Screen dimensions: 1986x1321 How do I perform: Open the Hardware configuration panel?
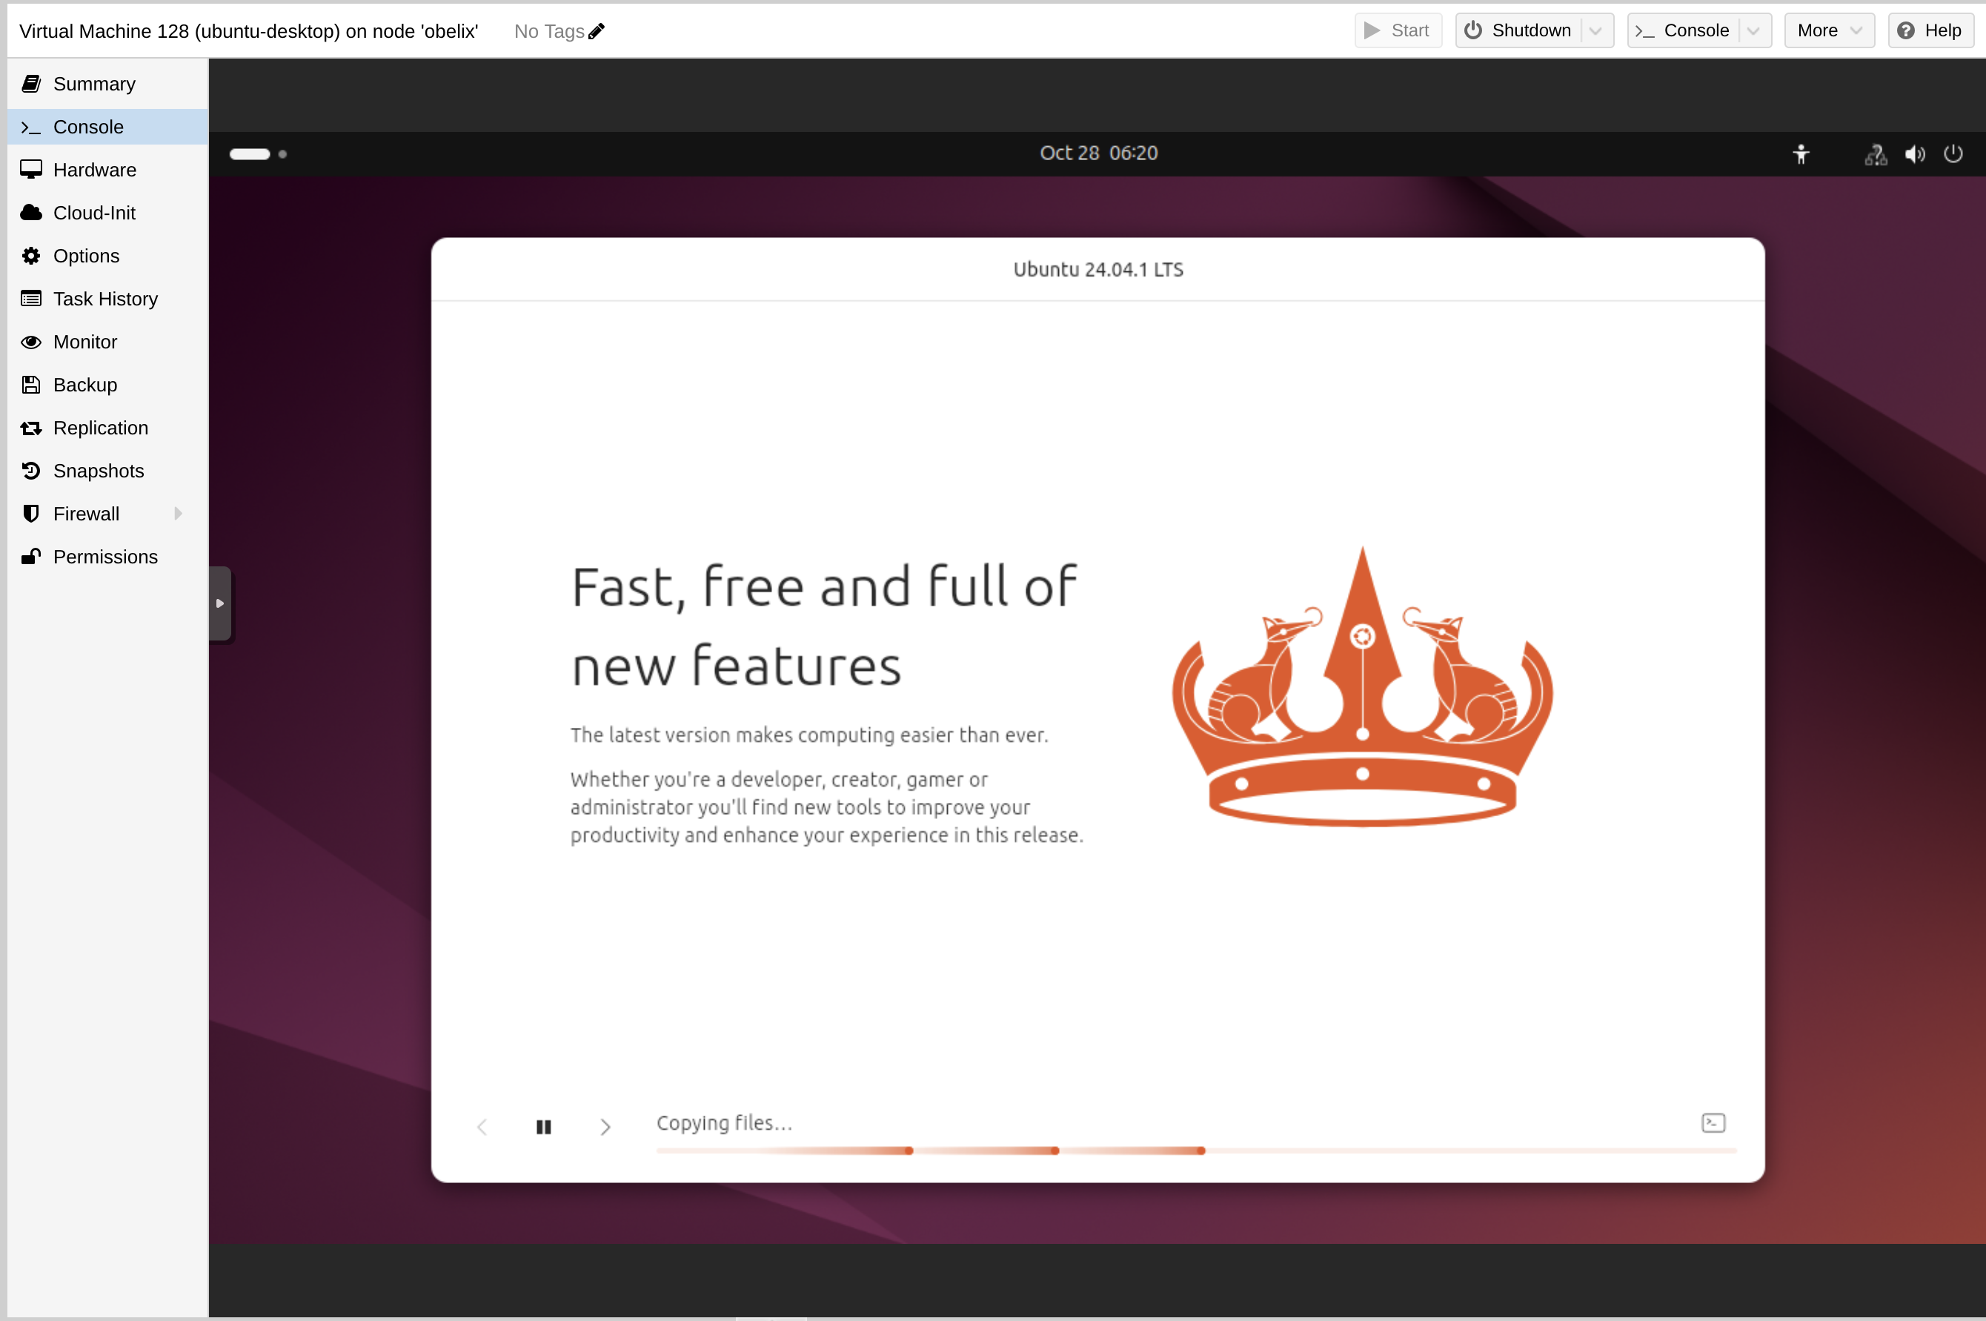(94, 170)
